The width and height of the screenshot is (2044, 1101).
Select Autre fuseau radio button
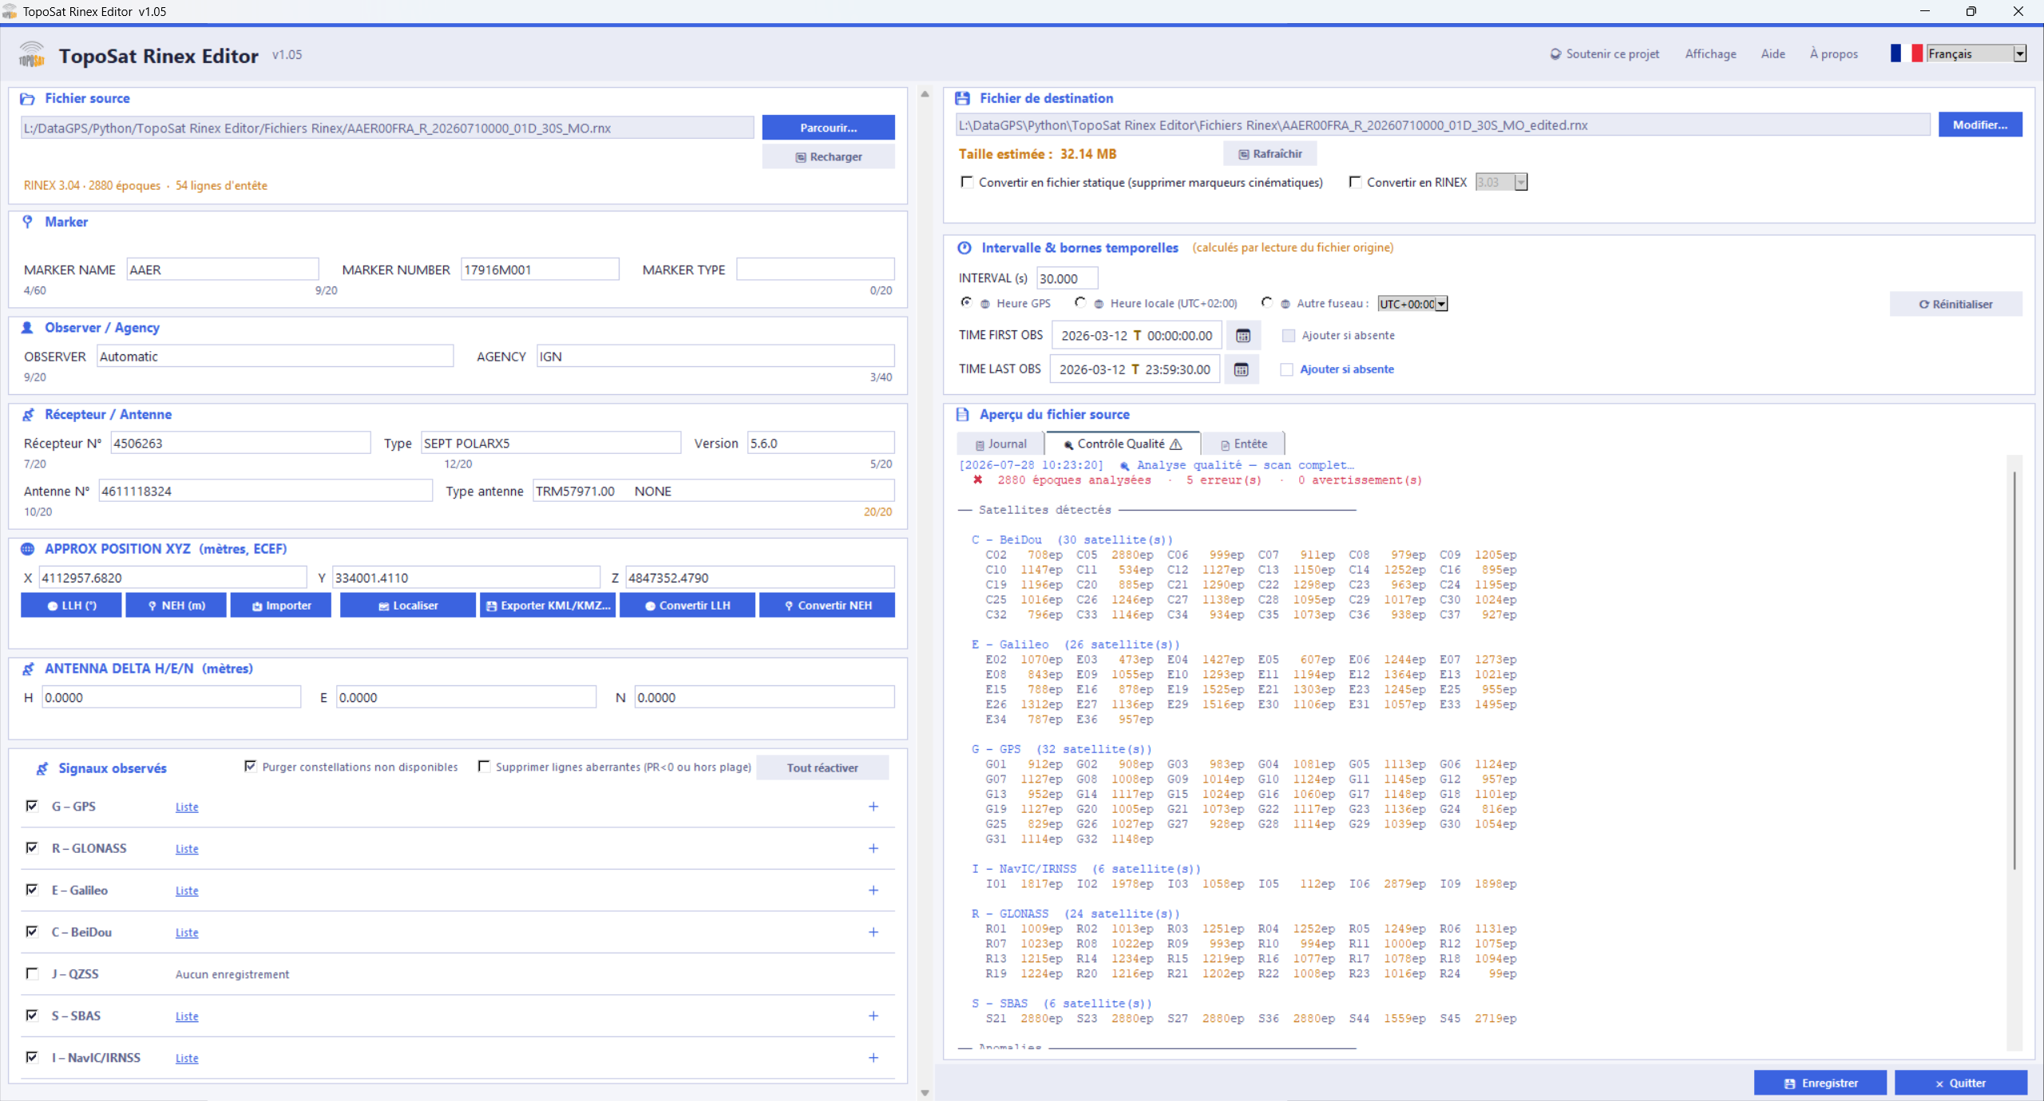(x=1266, y=303)
